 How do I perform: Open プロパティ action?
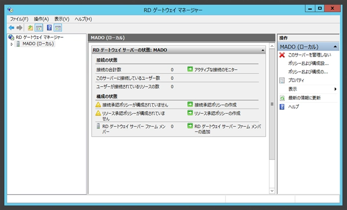click(x=296, y=80)
